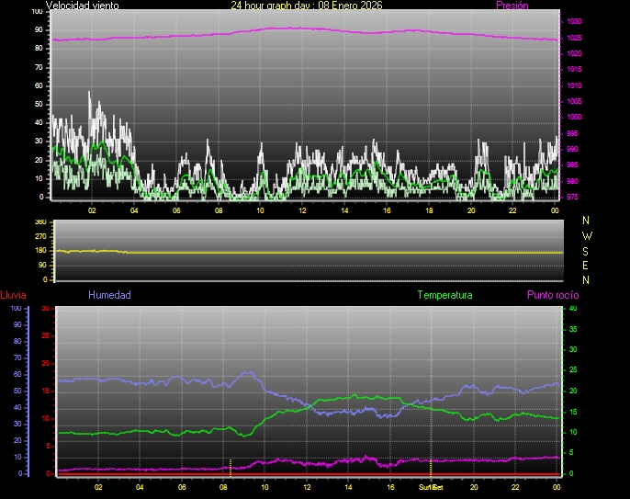
Task: Click the "Presión" label in magenta
Action: coord(511,6)
